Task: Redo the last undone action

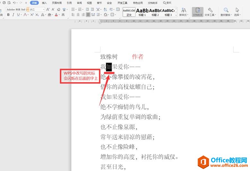Action: (x=21, y=3)
